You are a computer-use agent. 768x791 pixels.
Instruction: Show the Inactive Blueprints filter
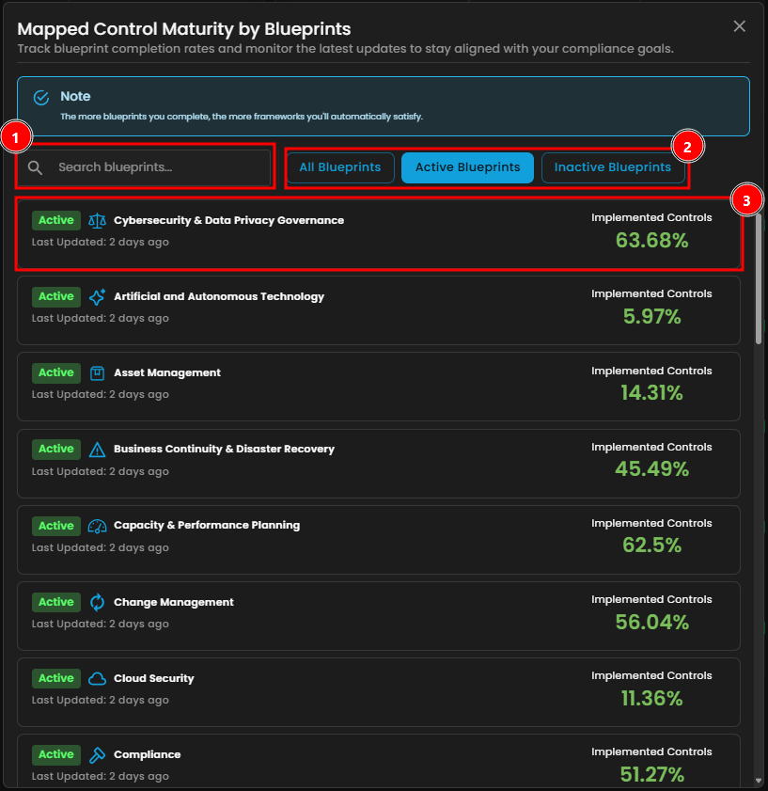[612, 167]
